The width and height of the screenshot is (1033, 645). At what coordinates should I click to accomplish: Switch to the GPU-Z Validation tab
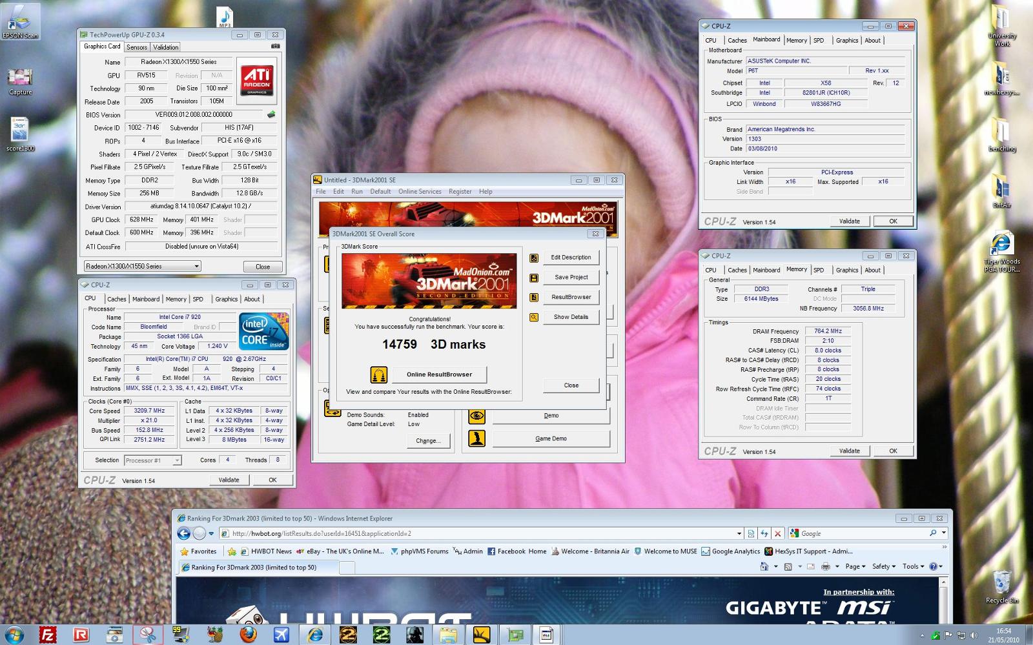click(x=165, y=47)
